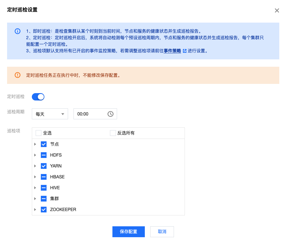The height and width of the screenshot is (244, 288).
Task: Click the 保存配置 button
Action: (x=128, y=232)
